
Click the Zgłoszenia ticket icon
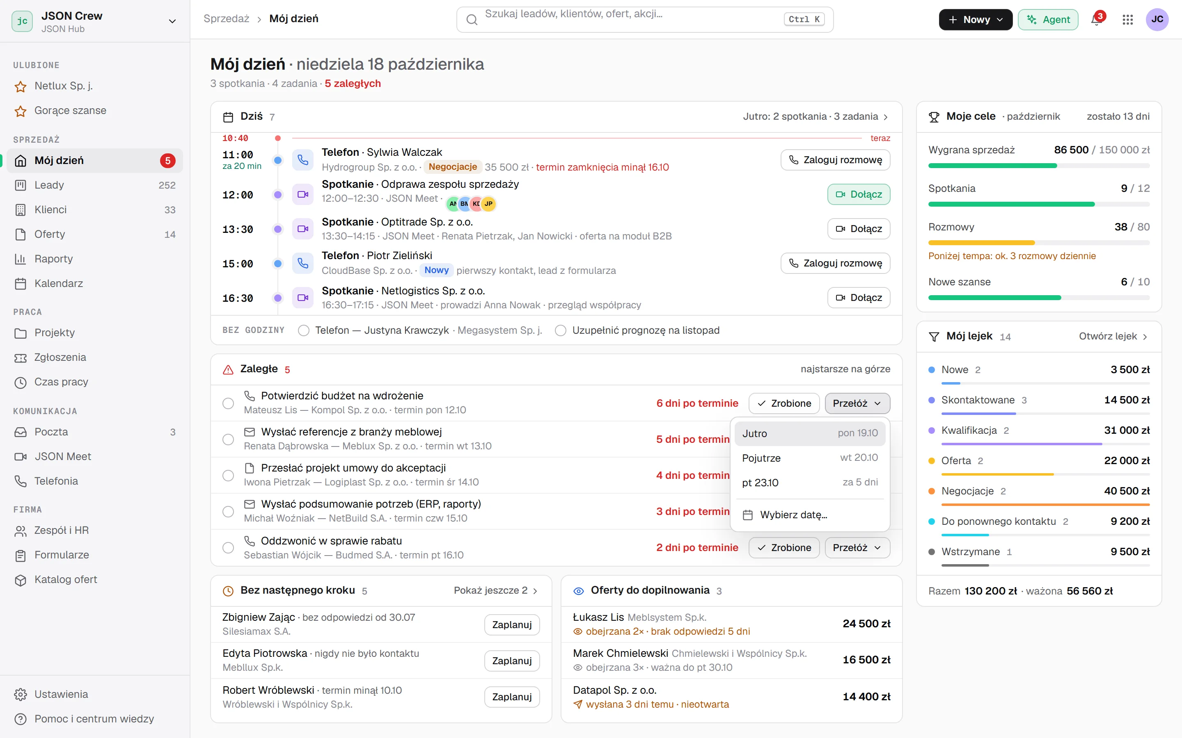click(21, 358)
